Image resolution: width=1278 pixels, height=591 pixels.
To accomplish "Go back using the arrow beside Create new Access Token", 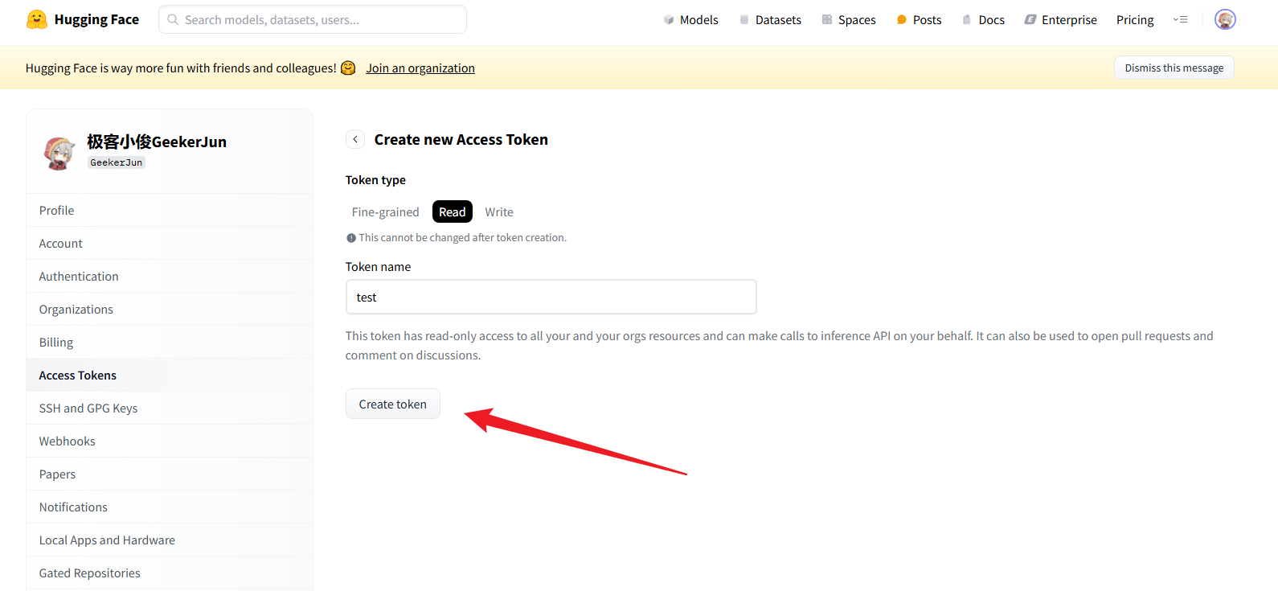I will click(355, 139).
